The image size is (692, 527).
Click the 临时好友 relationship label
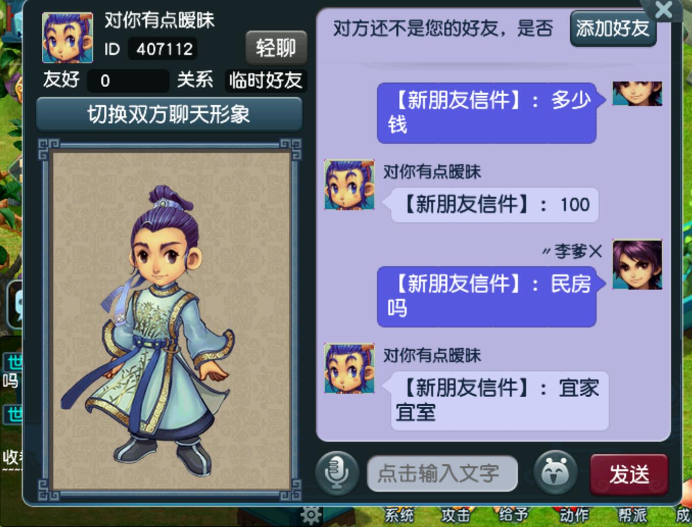coord(265,80)
